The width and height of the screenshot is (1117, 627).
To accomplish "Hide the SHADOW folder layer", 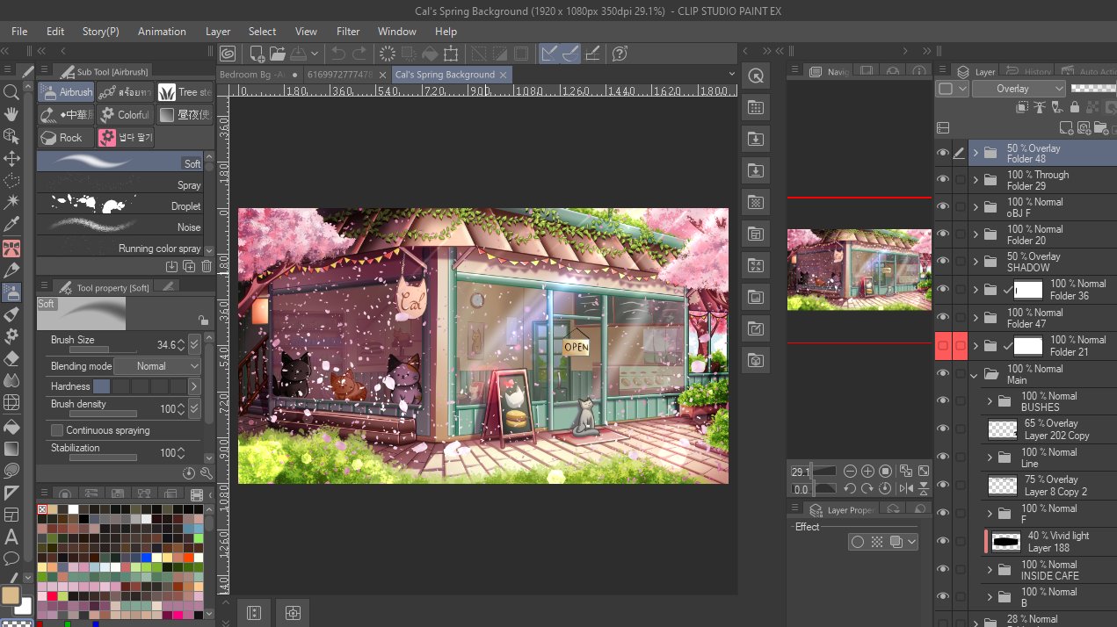I will [x=943, y=262].
